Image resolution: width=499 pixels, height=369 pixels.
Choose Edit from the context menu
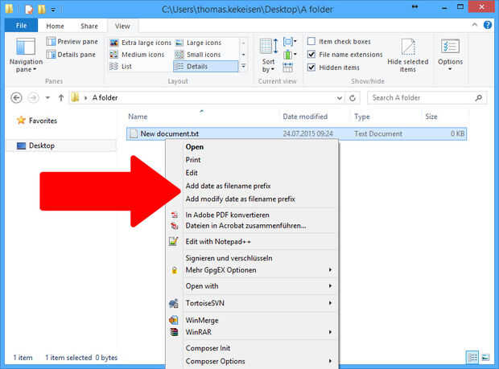tap(252, 173)
